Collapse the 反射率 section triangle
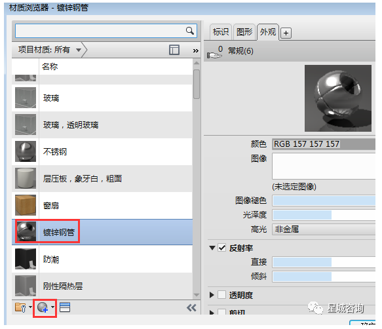This screenshot has height=329, width=382. pos(212,248)
